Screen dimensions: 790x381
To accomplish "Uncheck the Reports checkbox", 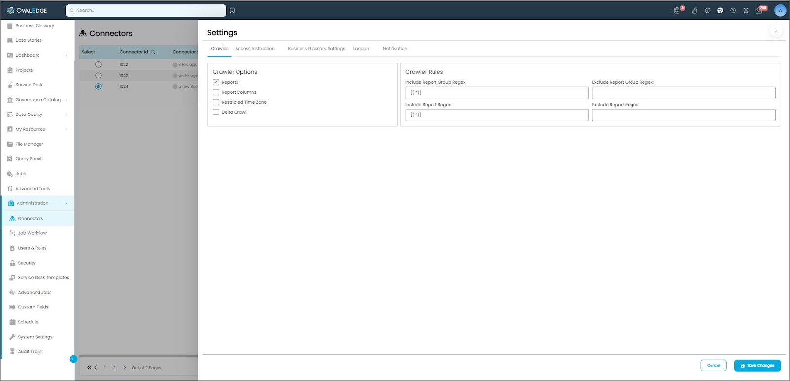I will pyautogui.click(x=216, y=82).
